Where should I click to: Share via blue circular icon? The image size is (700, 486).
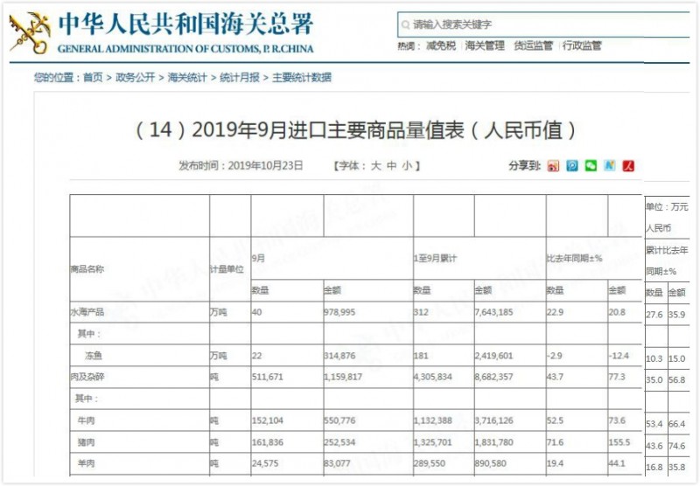pos(572,165)
